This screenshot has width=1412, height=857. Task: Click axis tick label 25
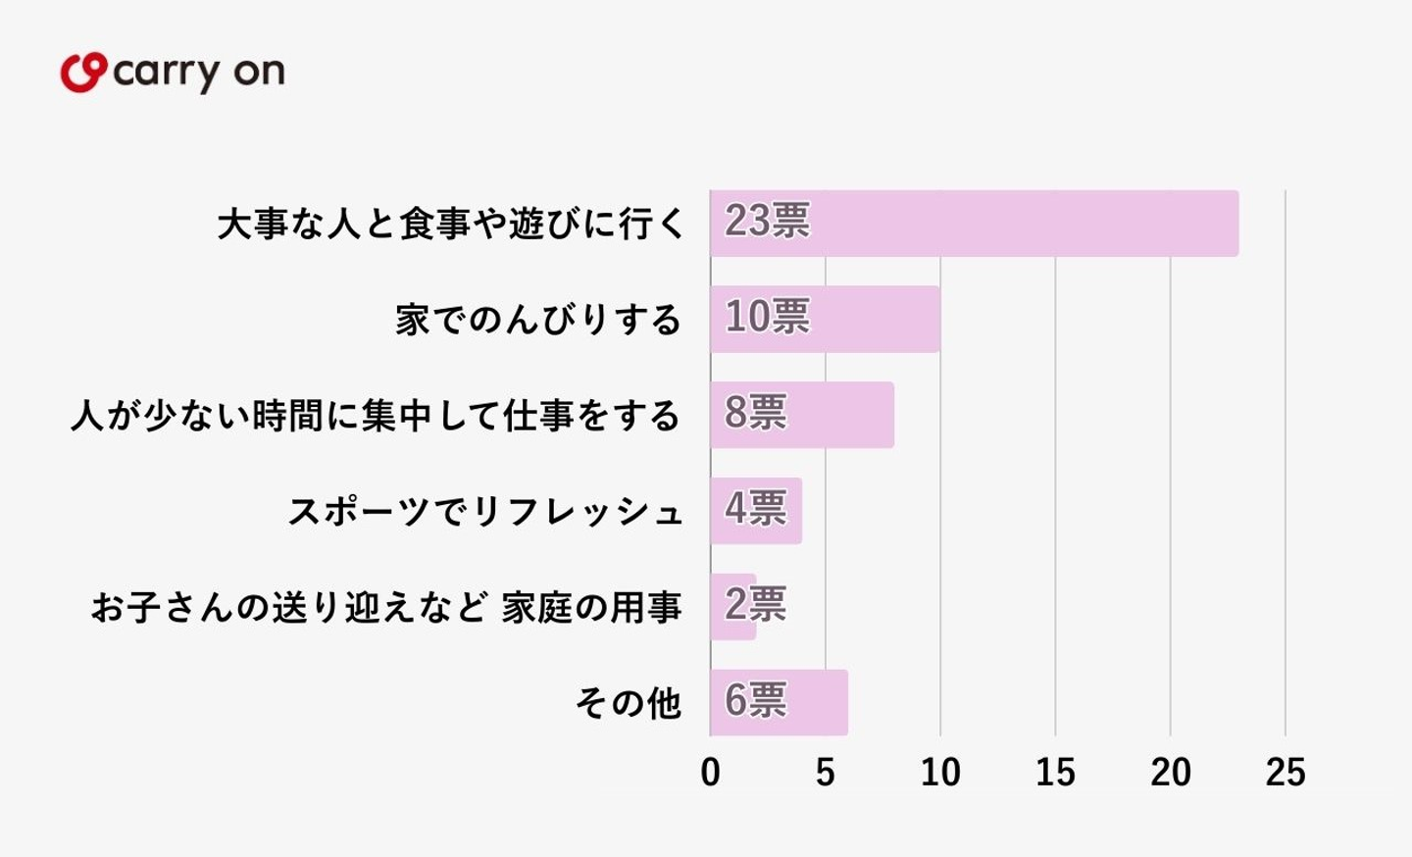[x=1286, y=773]
